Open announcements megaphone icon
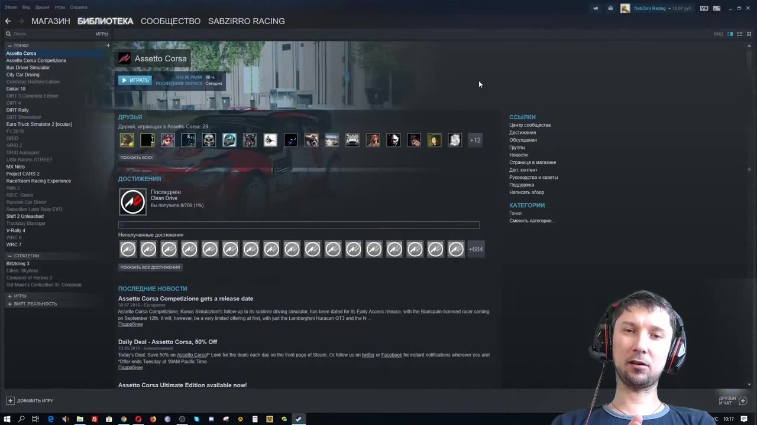 click(x=596, y=8)
